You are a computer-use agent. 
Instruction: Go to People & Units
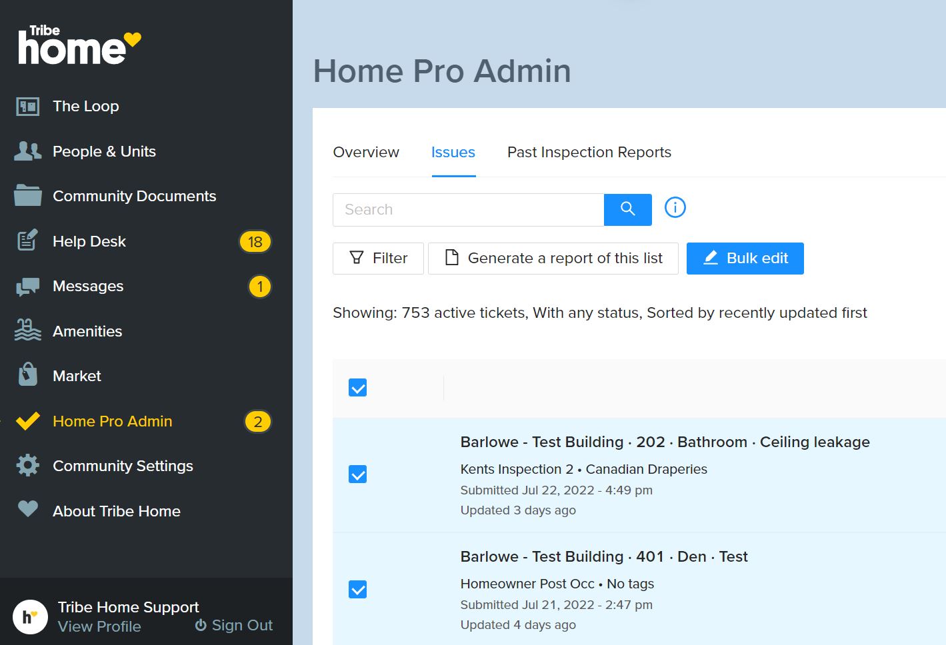click(104, 151)
